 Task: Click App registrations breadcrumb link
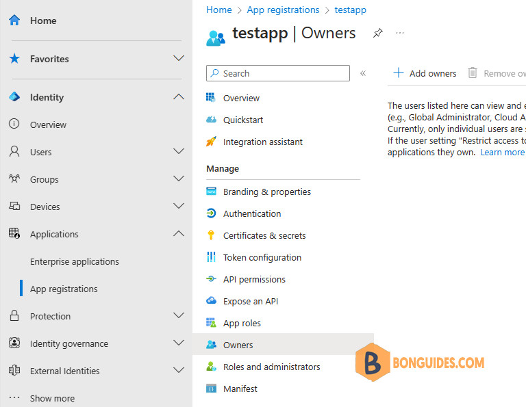click(x=283, y=10)
